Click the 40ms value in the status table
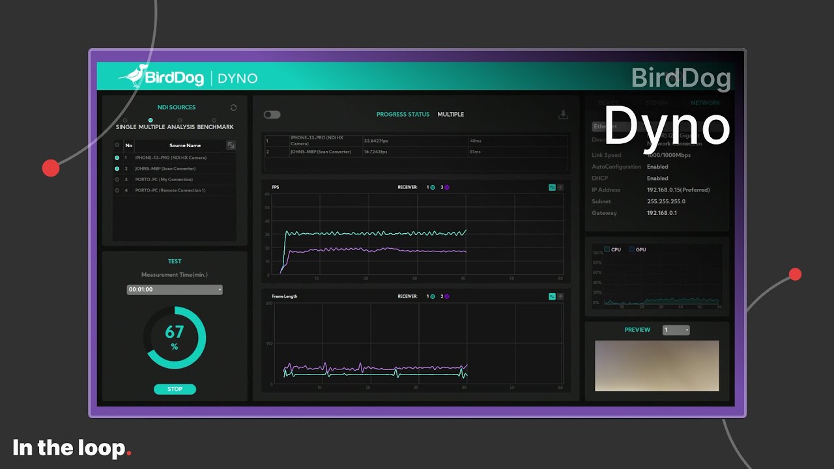834x469 pixels. [x=475, y=140]
